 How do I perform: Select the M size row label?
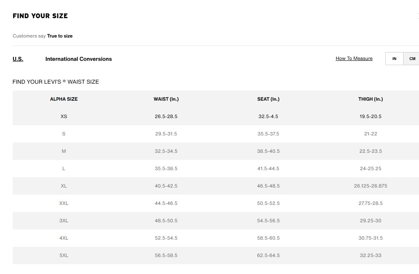coord(64,151)
